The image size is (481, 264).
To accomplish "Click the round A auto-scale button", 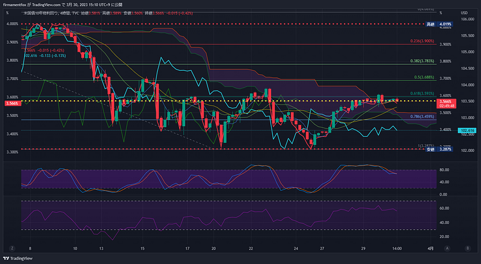I will tap(447, 248).
